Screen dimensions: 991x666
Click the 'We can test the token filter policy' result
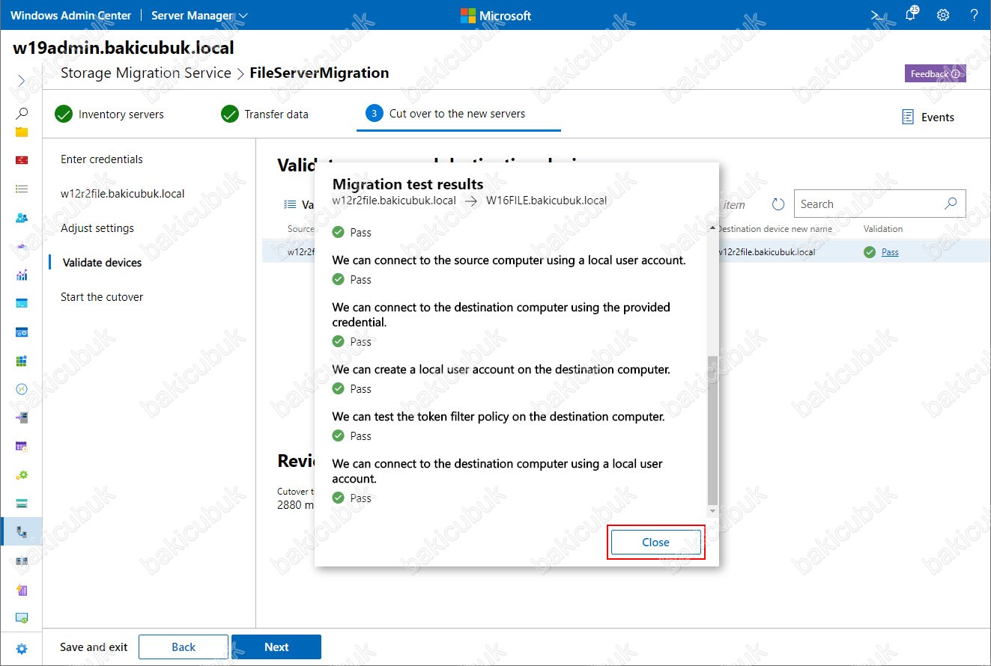click(x=499, y=417)
